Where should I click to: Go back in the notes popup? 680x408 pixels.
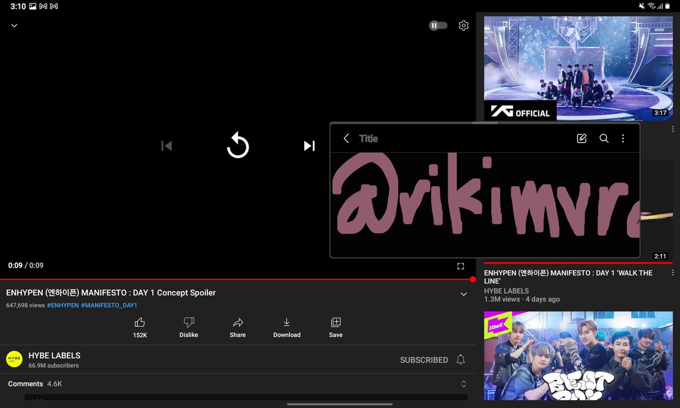click(x=346, y=138)
